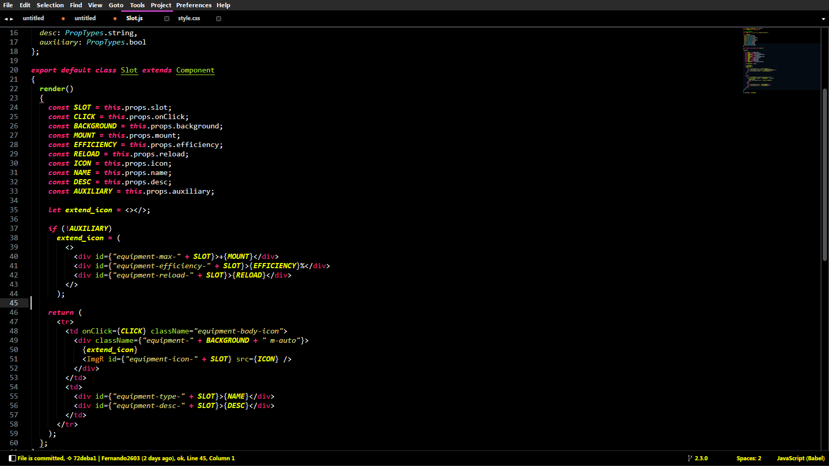Click the ImgR tag on line 51
This screenshot has width=829, height=466.
point(95,359)
